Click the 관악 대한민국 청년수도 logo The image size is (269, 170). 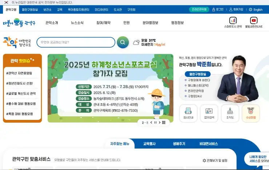tap(17, 42)
